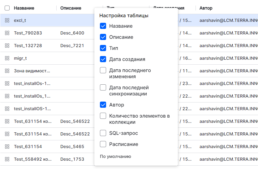
Task: Enable Количество элементов в коллекции column
Action: point(103,116)
